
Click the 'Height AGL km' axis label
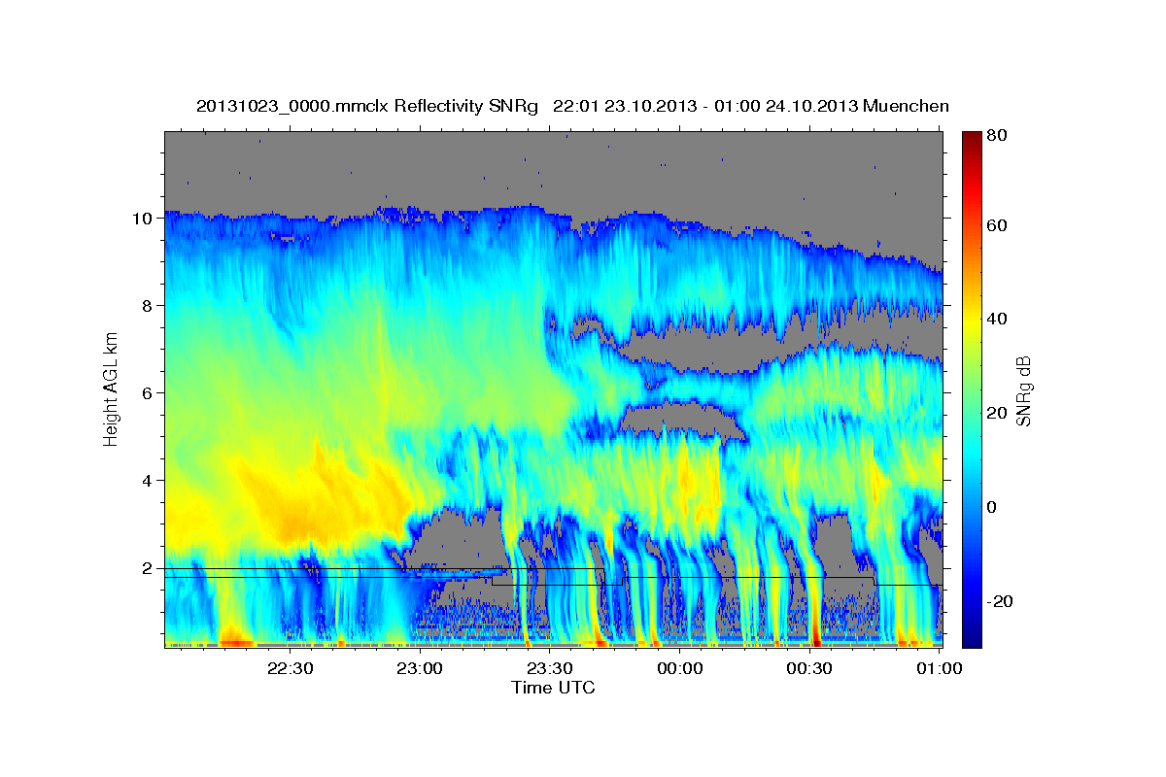click(111, 390)
